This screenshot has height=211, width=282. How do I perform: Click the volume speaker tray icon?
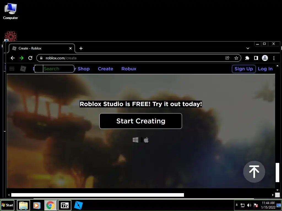pos(249,205)
